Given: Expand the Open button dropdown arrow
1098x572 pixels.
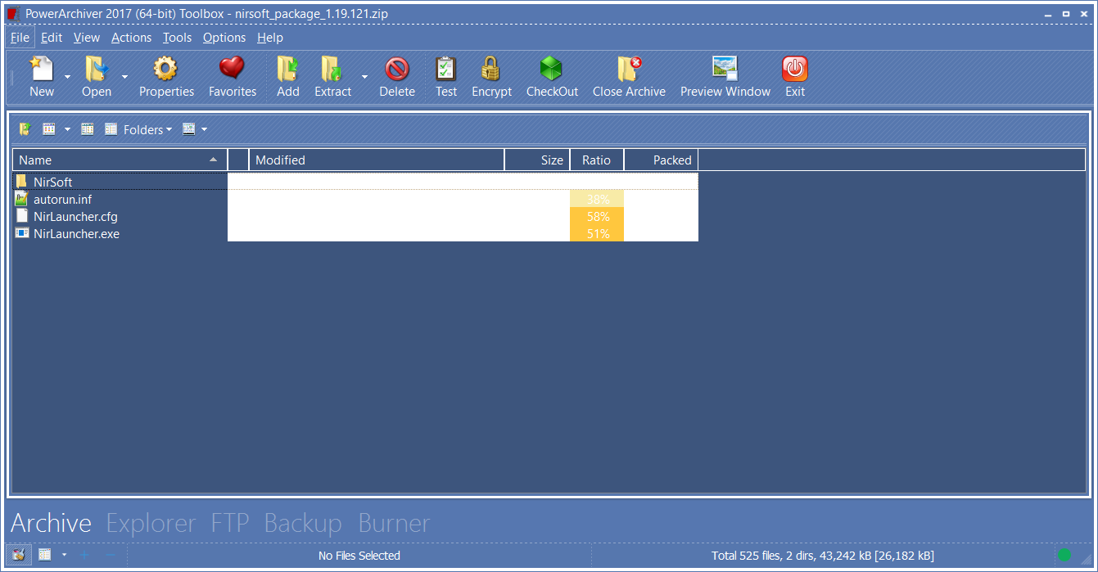Looking at the screenshot, I should (124, 76).
